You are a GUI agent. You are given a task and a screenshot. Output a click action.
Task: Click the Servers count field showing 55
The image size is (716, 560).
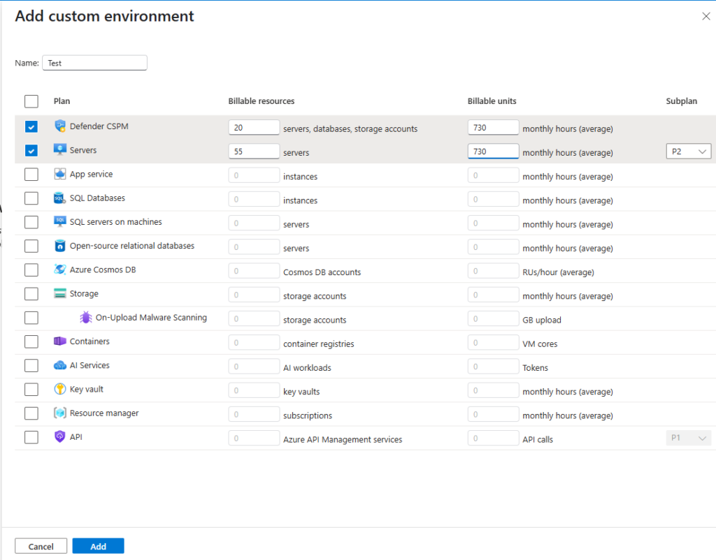pyautogui.click(x=254, y=151)
